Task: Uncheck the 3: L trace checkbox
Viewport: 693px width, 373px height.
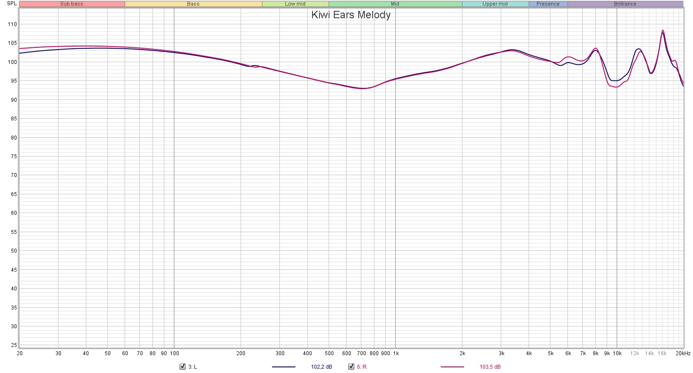Action: (x=183, y=366)
